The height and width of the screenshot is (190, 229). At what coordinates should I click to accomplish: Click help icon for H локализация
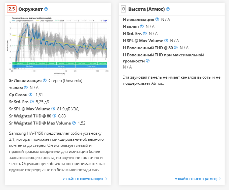pyautogui.click(x=157, y=20)
